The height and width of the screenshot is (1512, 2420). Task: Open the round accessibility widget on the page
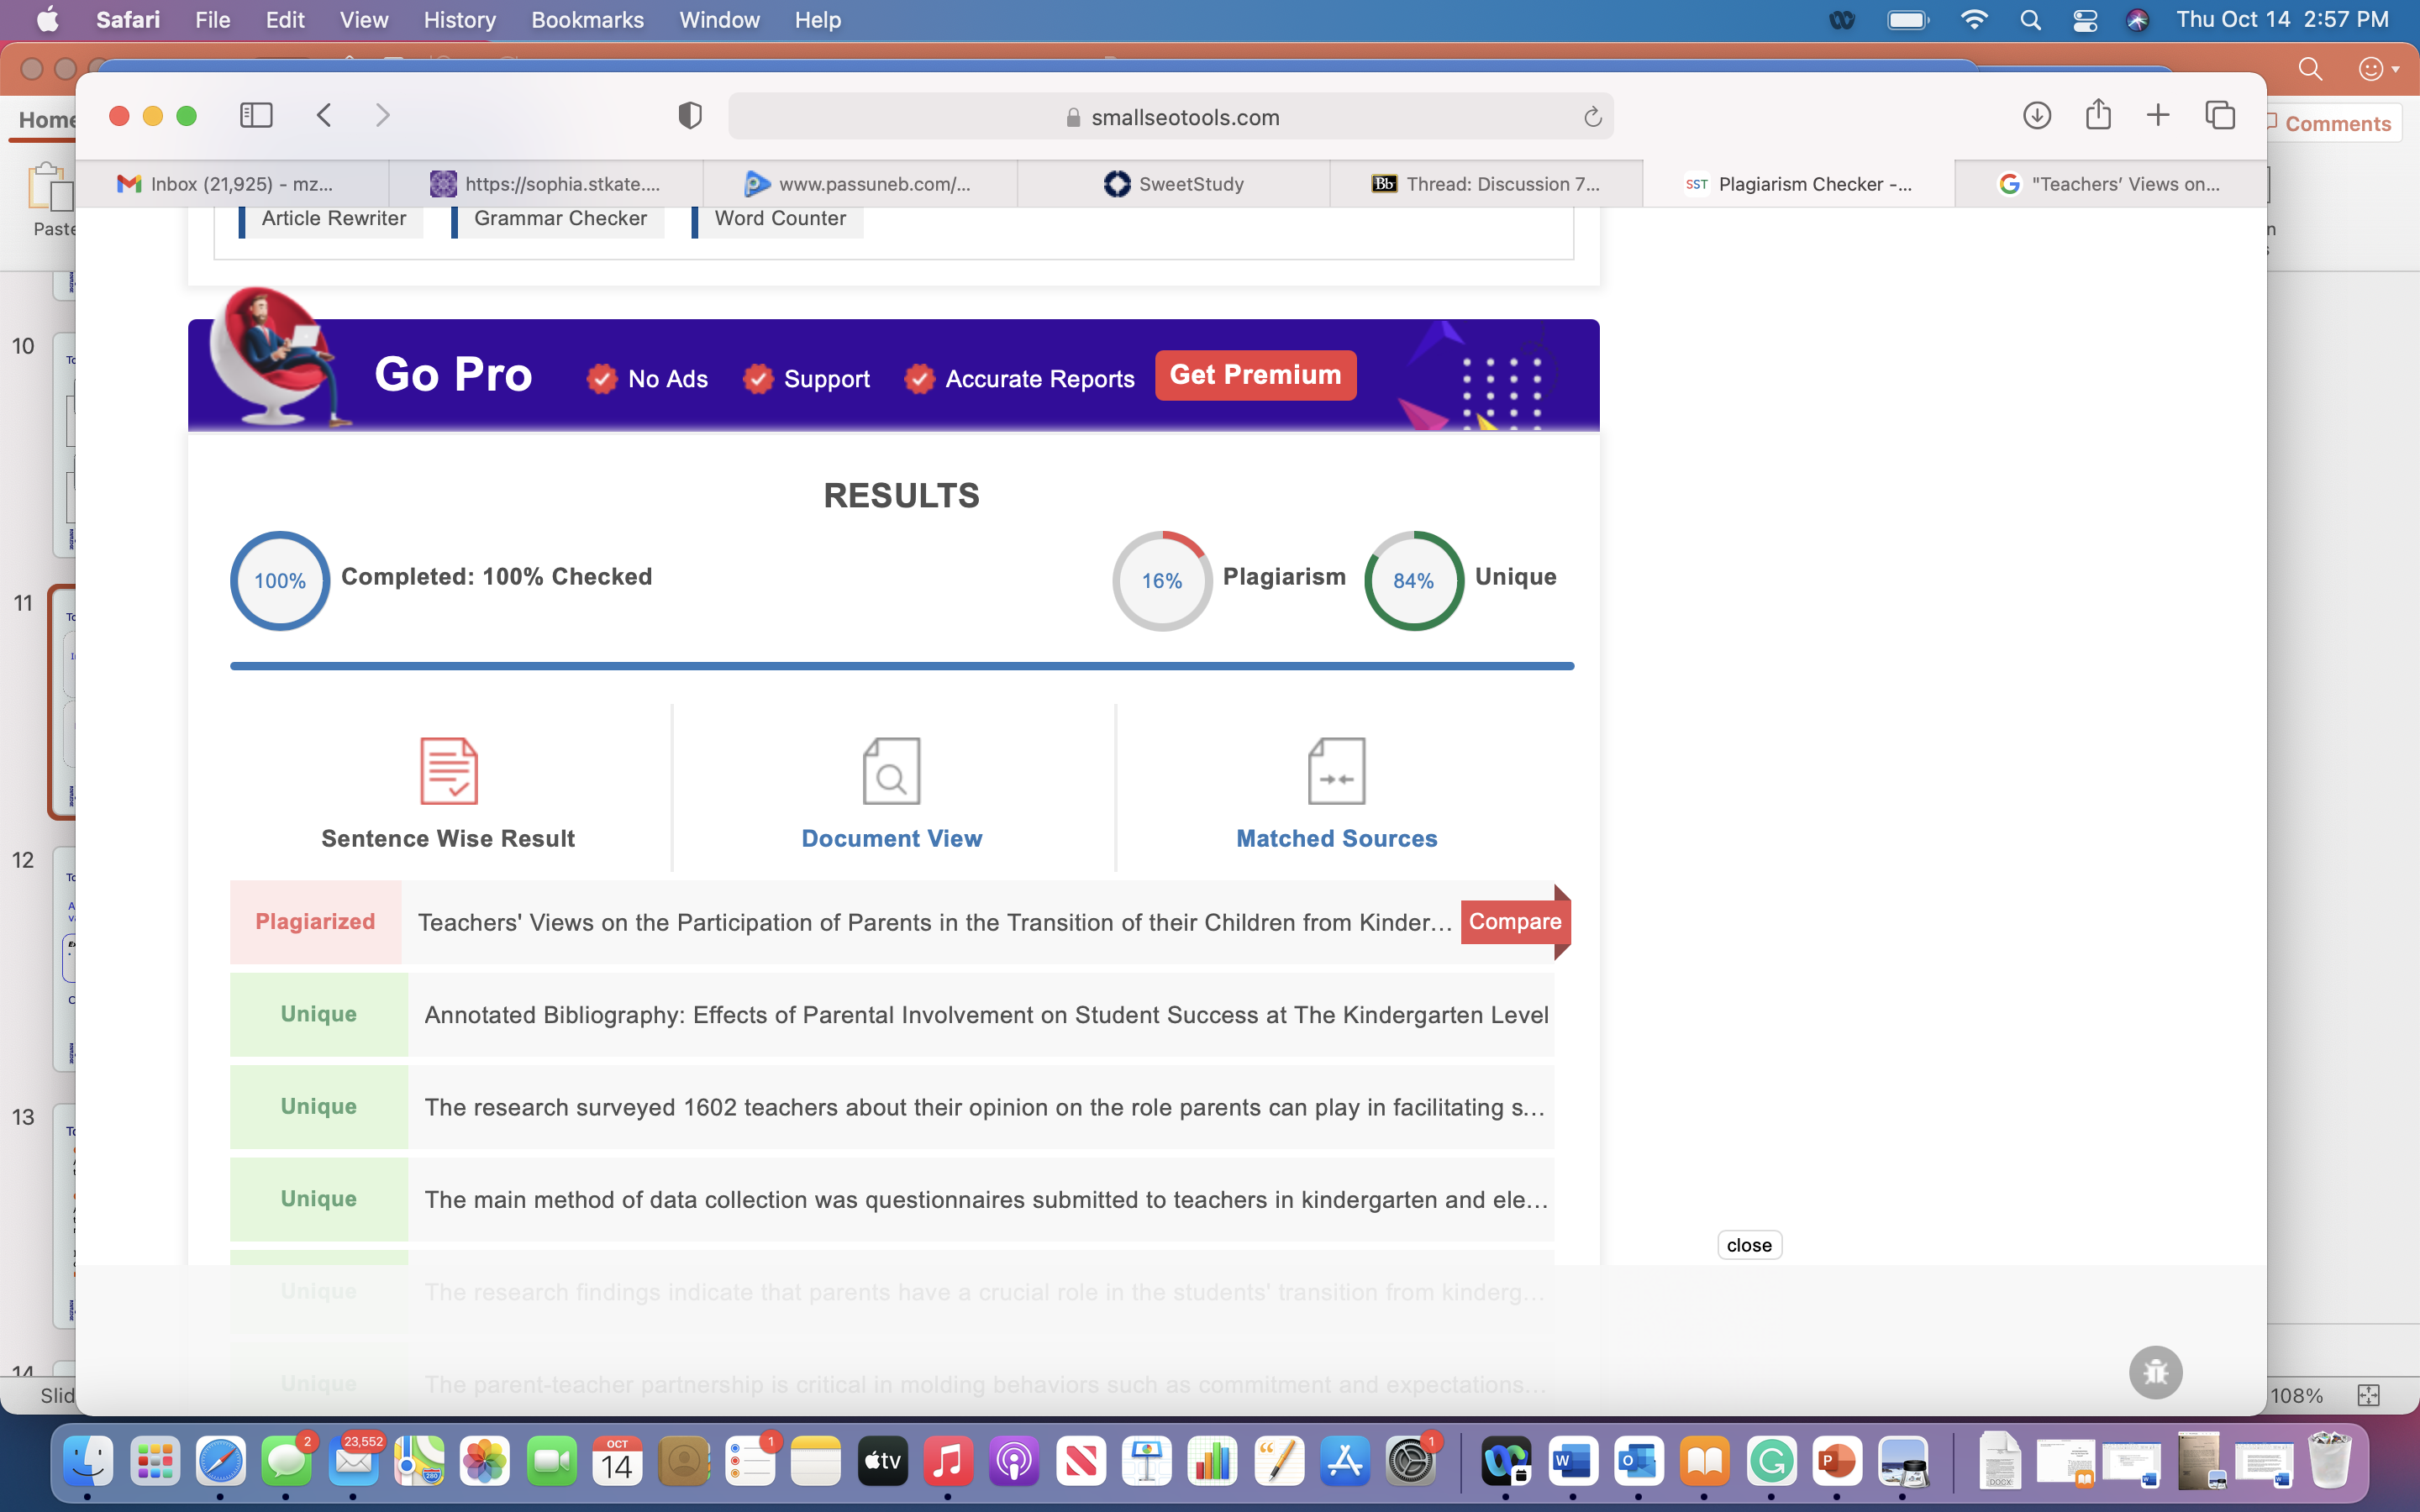(x=2155, y=1373)
